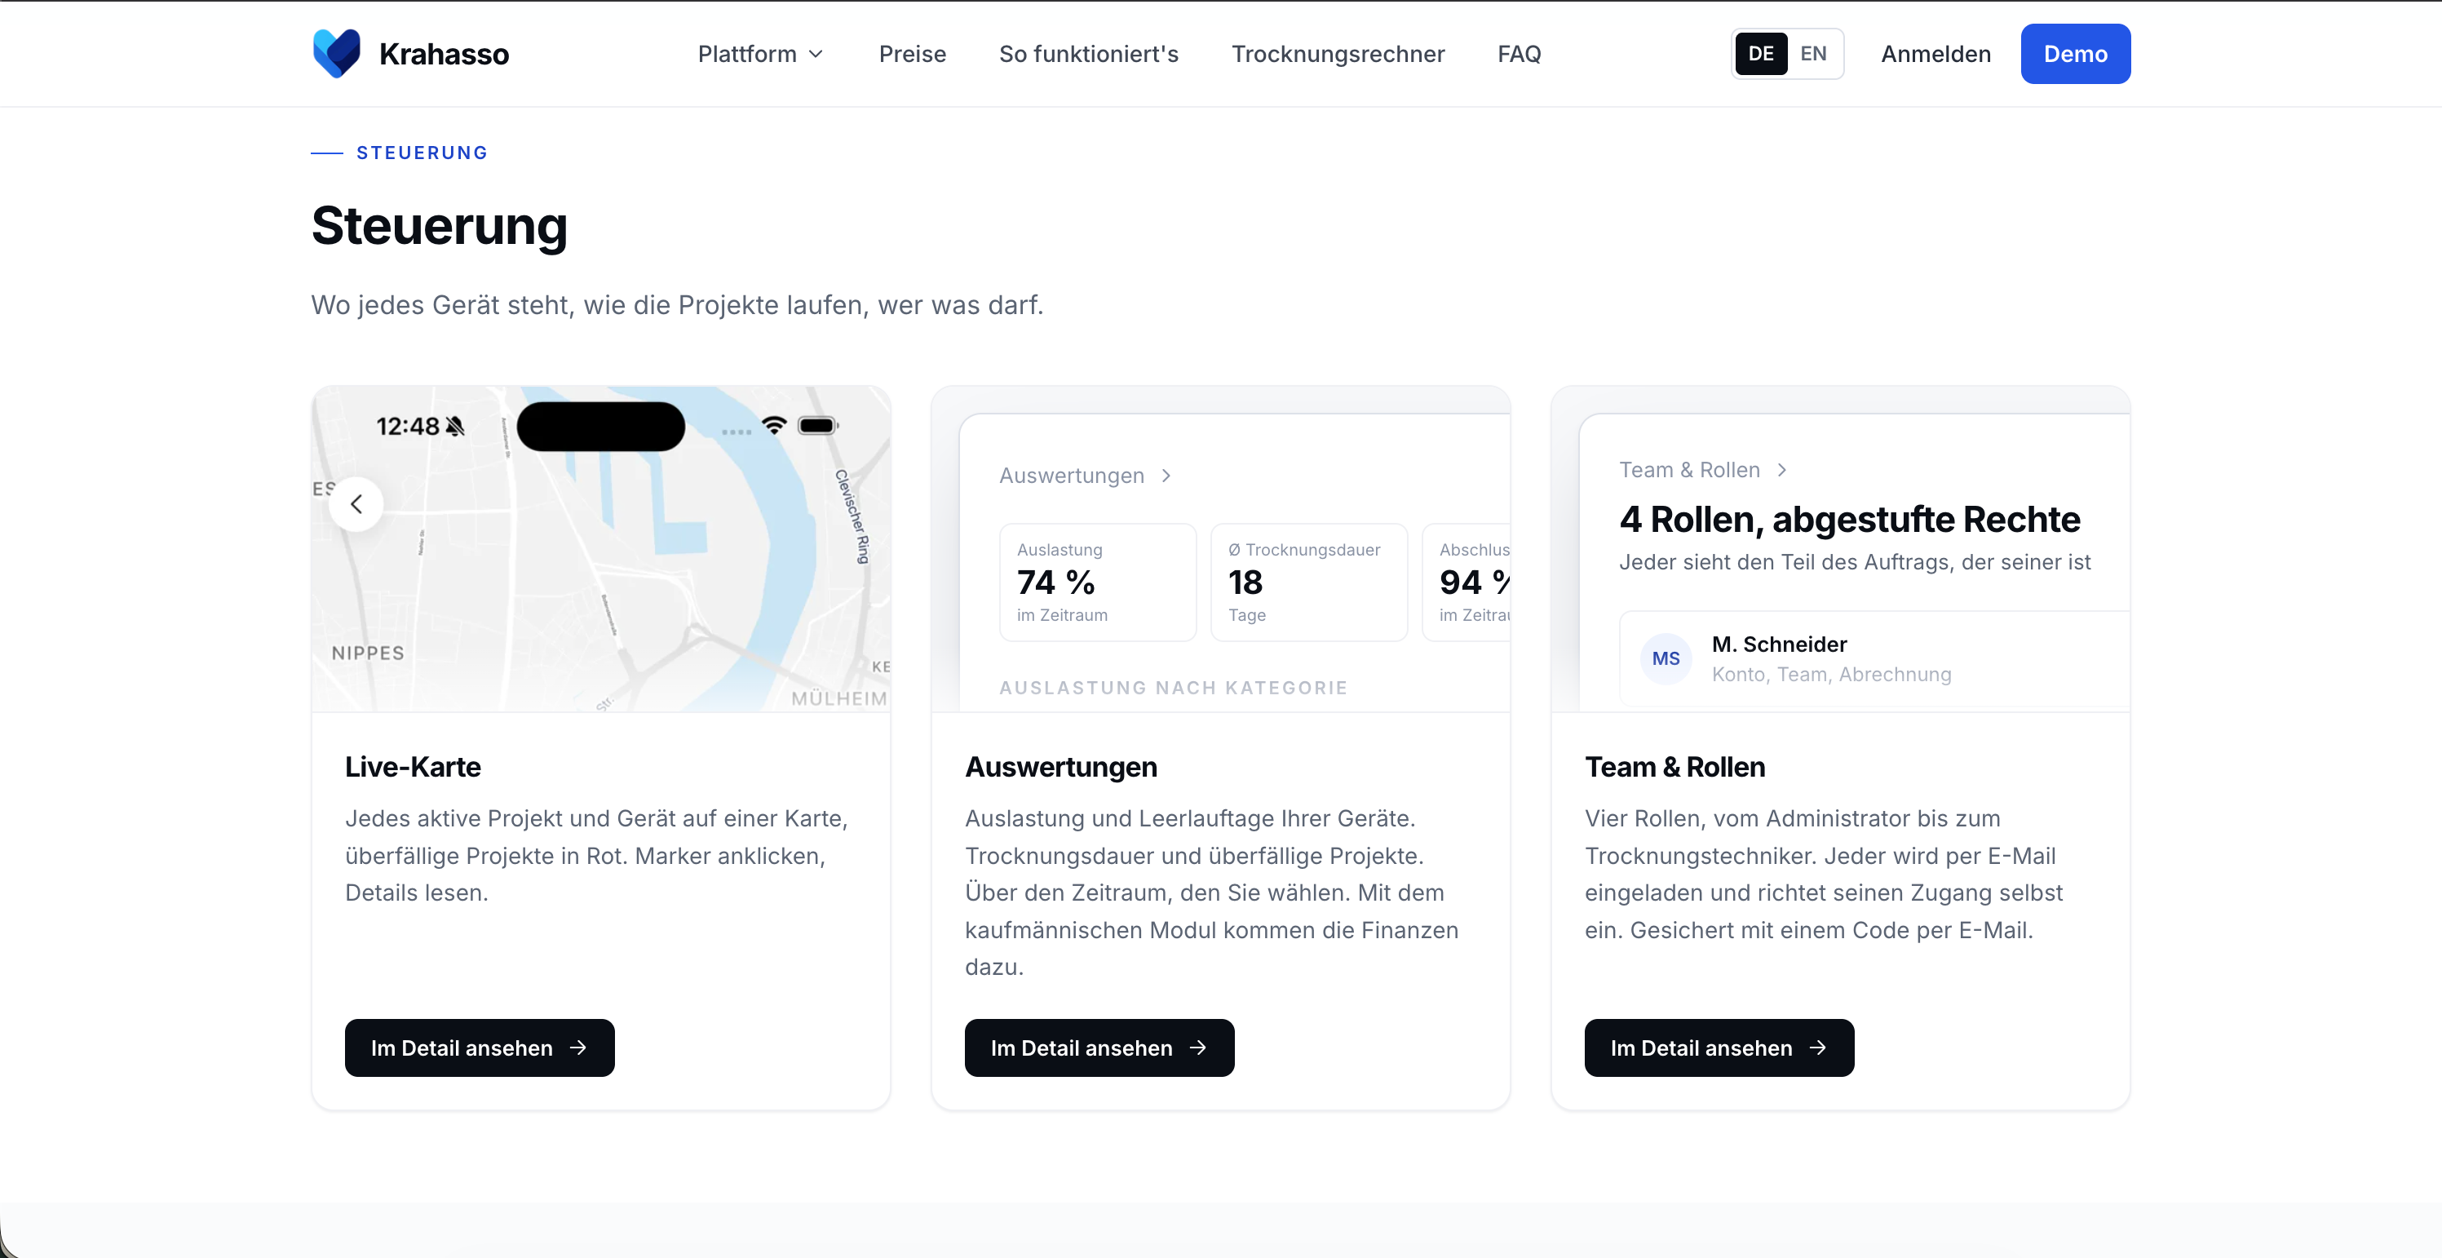The width and height of the screenshot is (2442, 1258).
Task: Click the M. Schneider name
Action: point(1778,645)
